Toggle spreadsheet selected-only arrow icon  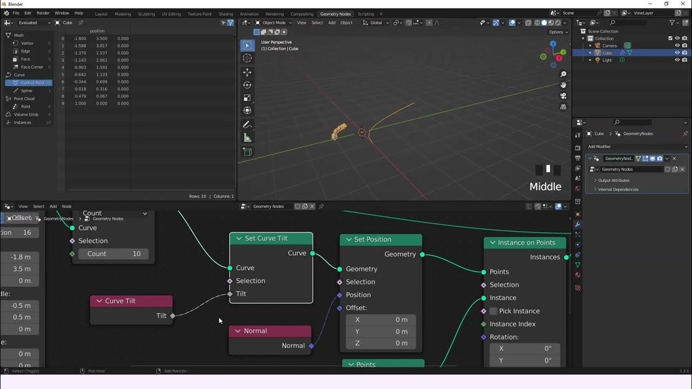223,23
